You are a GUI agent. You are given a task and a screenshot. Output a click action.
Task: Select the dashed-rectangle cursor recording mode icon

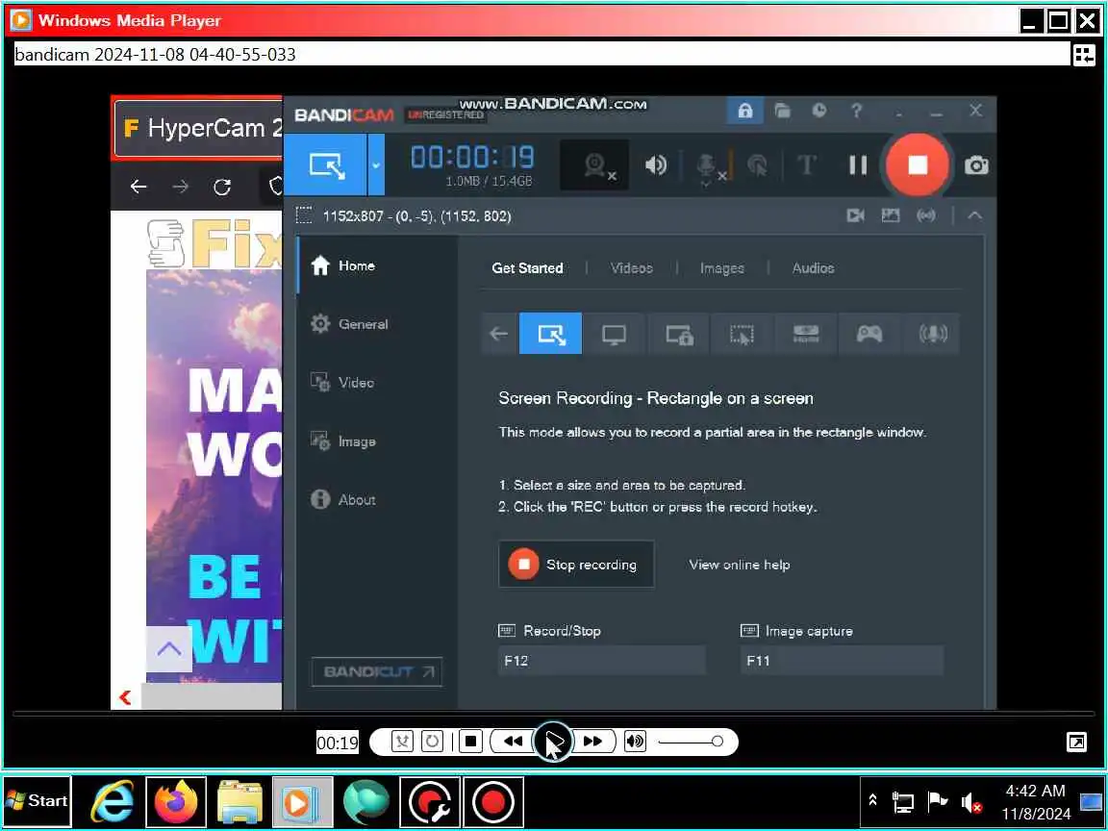(742, 334)
